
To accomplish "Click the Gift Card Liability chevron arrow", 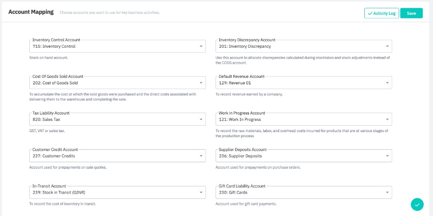I will (387, 192).
